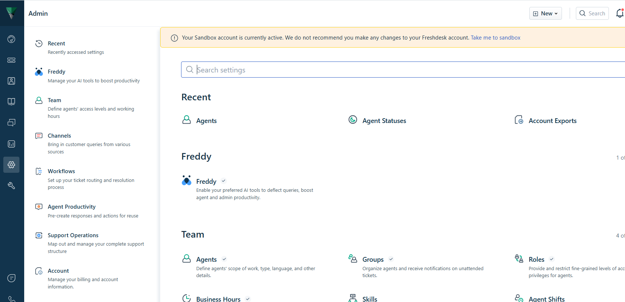Expand the chevron beside Freddy setting

point(224,181)
